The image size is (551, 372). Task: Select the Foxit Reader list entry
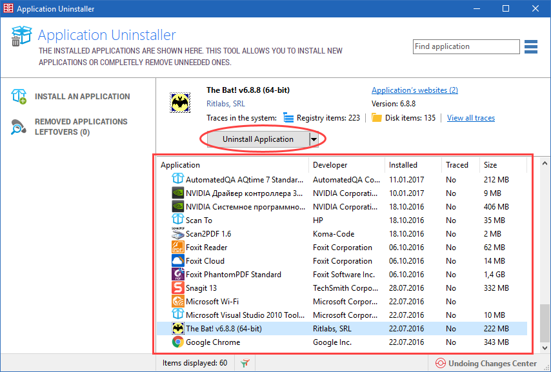[206, 247]
